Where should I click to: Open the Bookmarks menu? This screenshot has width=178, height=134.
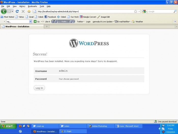[x=32, y=6]
